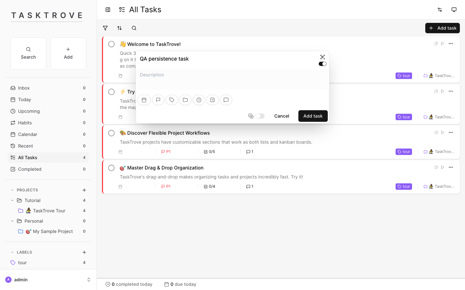Start timer play icon on Master Drag & Drop task
This screenshot has height=290, width=465.
point(443,167)
